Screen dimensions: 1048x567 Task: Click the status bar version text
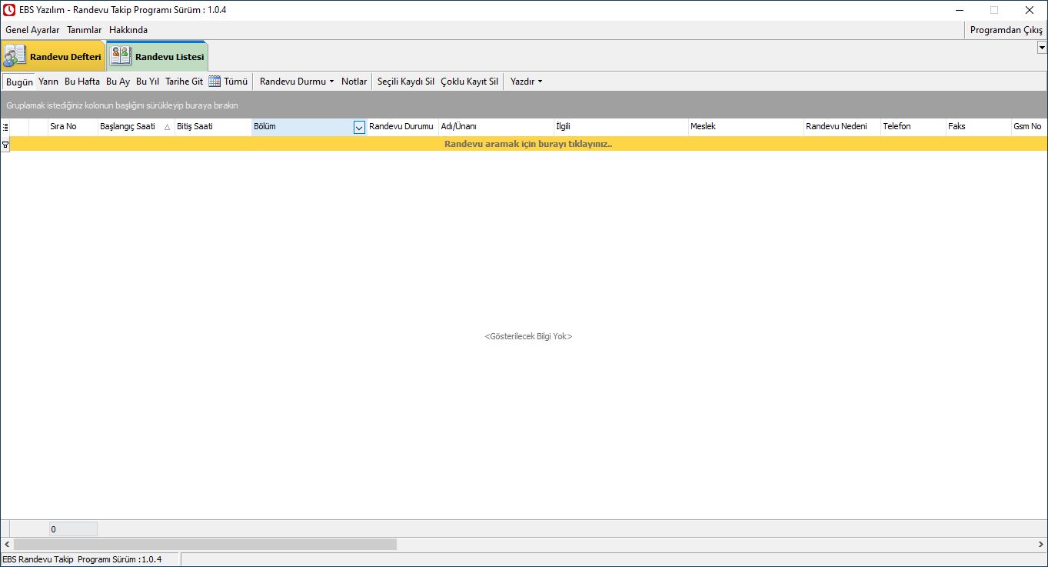82,559
